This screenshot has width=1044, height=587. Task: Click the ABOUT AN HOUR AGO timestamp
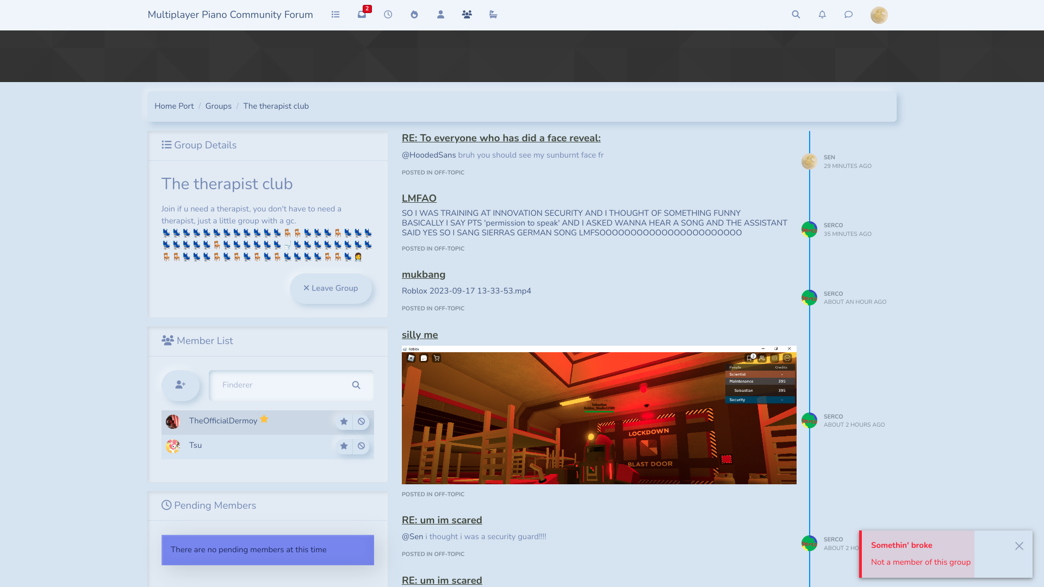pyautogui.click(x=855, y=302)
